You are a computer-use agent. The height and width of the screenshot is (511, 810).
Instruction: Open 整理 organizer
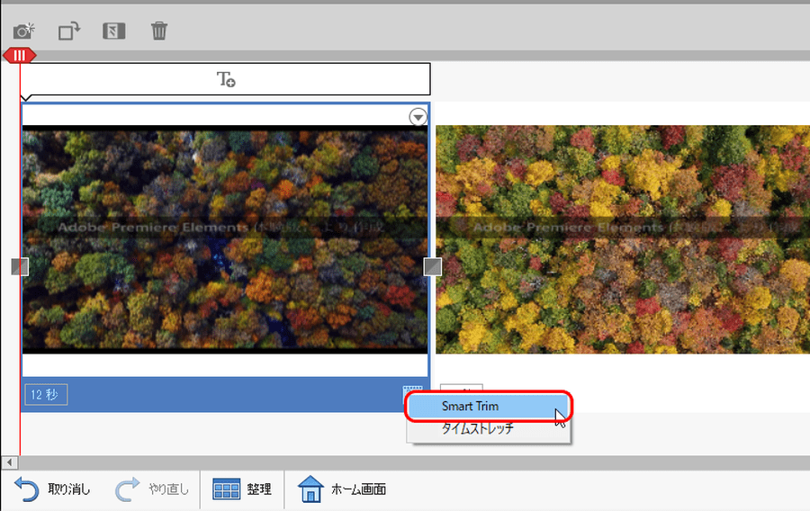242,489
